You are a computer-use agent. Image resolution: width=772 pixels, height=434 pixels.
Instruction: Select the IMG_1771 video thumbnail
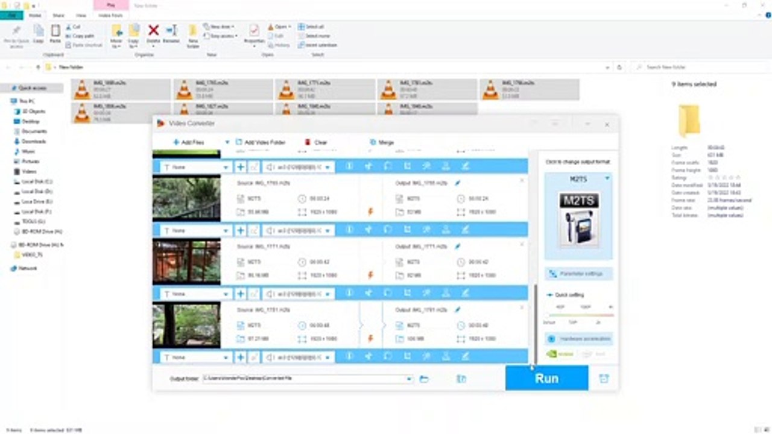(x=186, y=262)
